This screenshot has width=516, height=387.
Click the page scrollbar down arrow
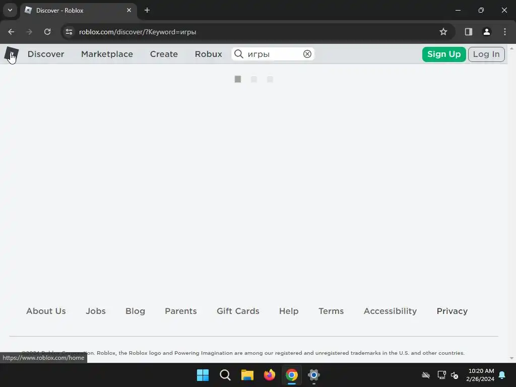(511, 358)
